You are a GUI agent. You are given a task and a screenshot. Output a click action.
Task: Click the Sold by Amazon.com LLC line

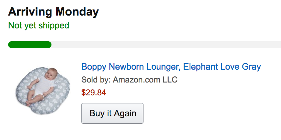(x=129, y=80)
